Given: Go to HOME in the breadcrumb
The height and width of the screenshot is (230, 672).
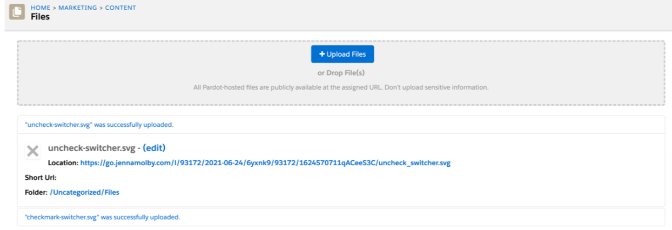Looking at the screenshot, I should pyautogui.click(x=41, y=8).
